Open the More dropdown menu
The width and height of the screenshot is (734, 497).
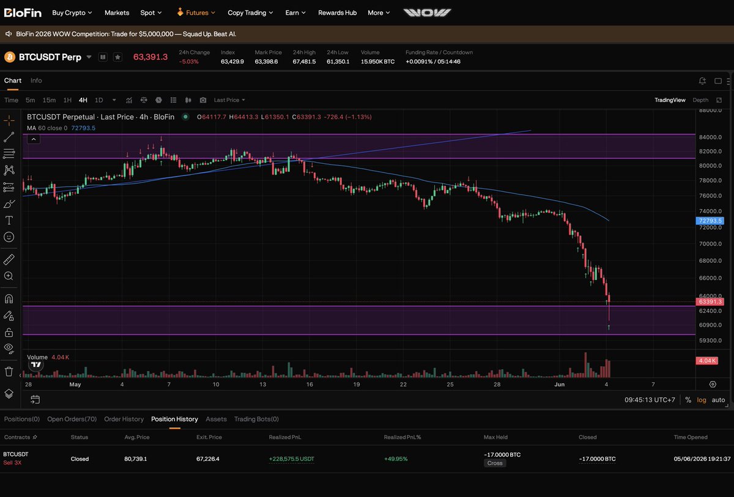pos(379,12)
